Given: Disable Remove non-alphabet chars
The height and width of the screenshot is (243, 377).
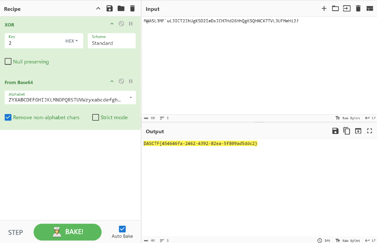Looking at the screenshot, I should (8, 117).
